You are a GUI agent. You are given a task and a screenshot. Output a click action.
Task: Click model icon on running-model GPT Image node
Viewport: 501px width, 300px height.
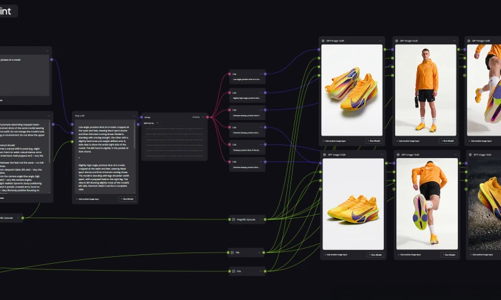pos(398,154)
